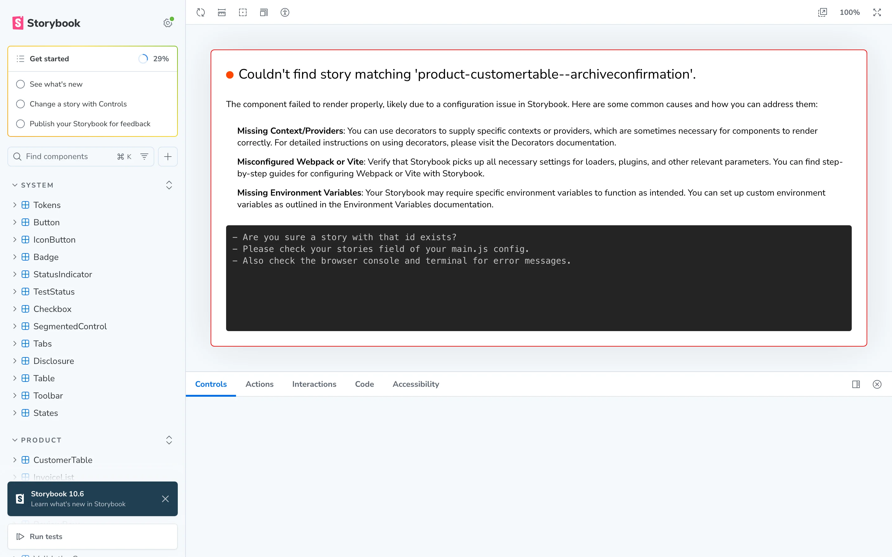Image resolution: width=892 pixels, height=557 pixels.
Task: Hide the addon panel icon
Action: point(877,384)
